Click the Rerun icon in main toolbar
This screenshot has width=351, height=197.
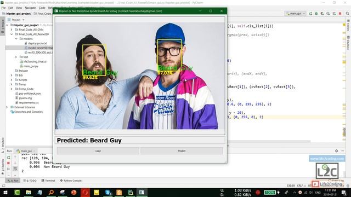[310, 14]
